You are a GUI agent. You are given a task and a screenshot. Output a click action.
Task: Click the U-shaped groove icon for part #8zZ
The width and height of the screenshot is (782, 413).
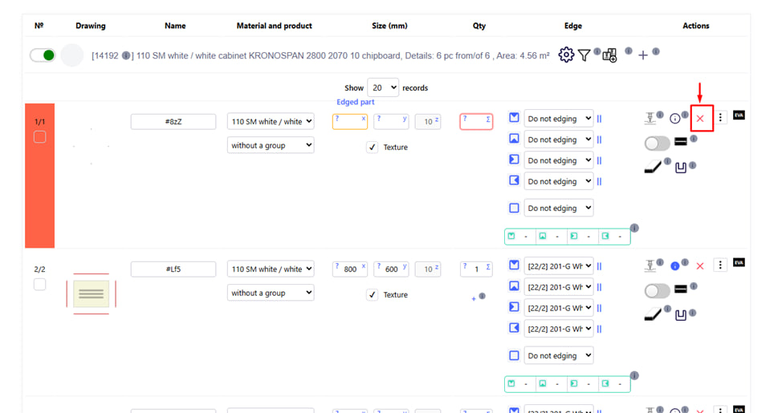[681, 168]
